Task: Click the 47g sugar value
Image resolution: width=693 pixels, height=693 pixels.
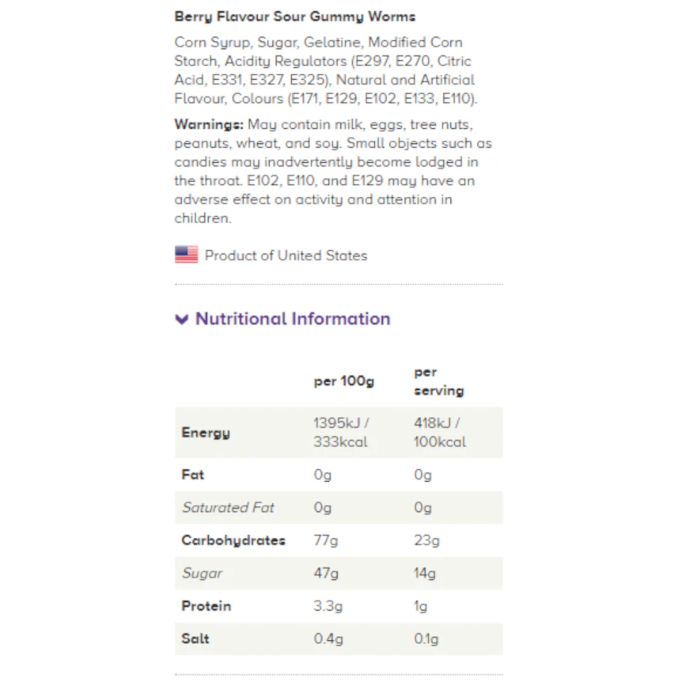Action: pyautogui.click(x=326, y=573)
